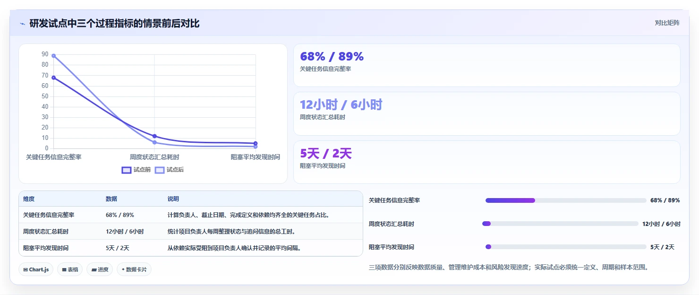Click the 数据 table column header

[111, 199]
